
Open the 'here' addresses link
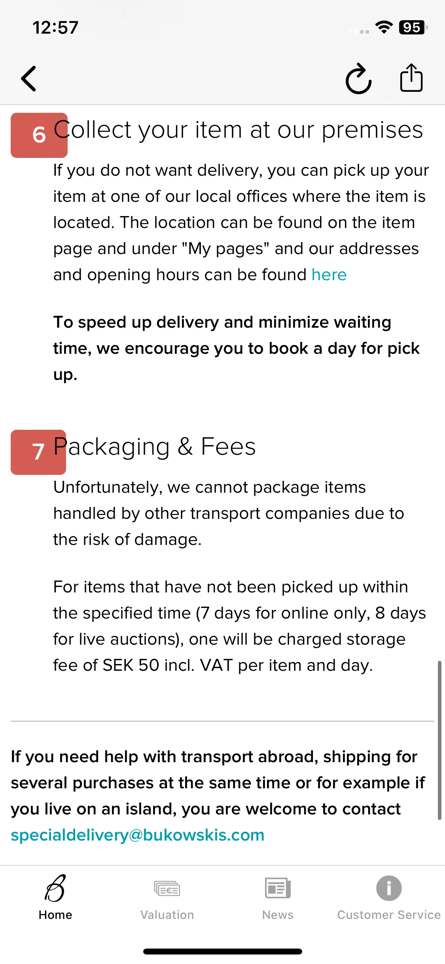tap(329, 275)
